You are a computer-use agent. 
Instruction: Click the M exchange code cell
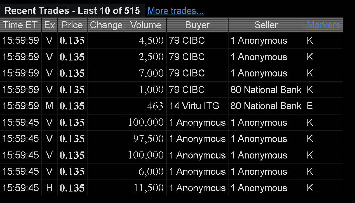click(50, 106)
